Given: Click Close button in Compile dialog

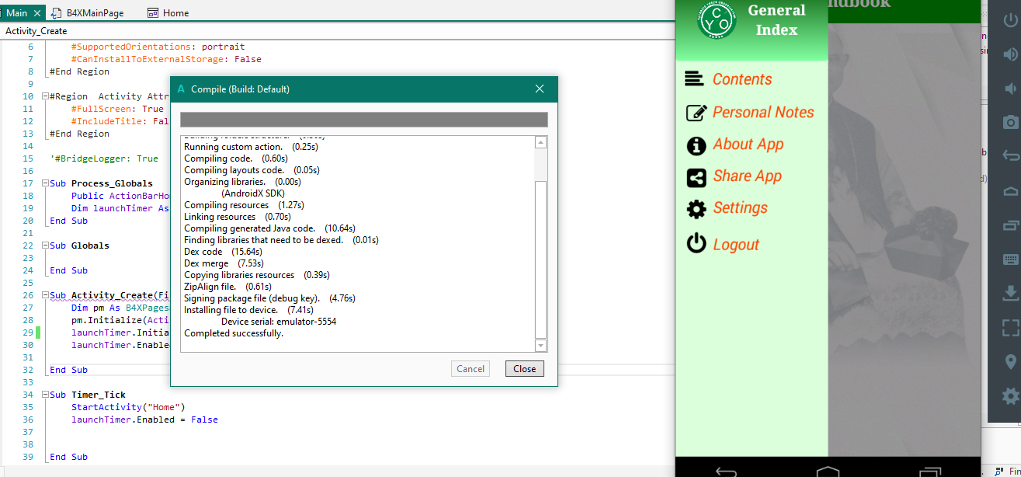Looking at the screenshot, I should point(525,369).
